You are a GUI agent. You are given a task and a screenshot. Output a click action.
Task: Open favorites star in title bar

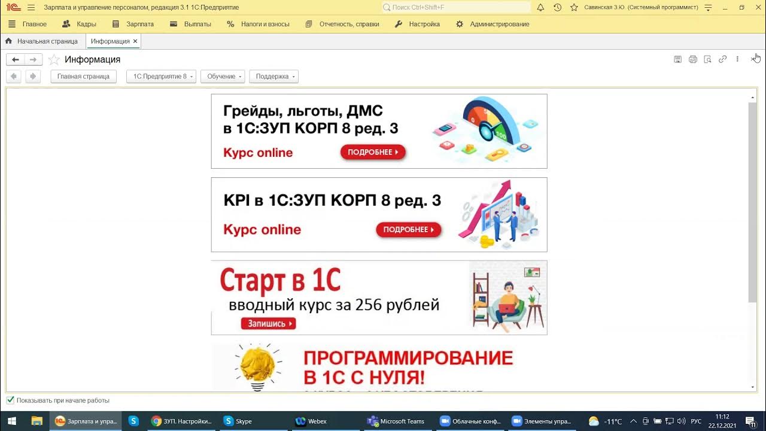(574, 7)
